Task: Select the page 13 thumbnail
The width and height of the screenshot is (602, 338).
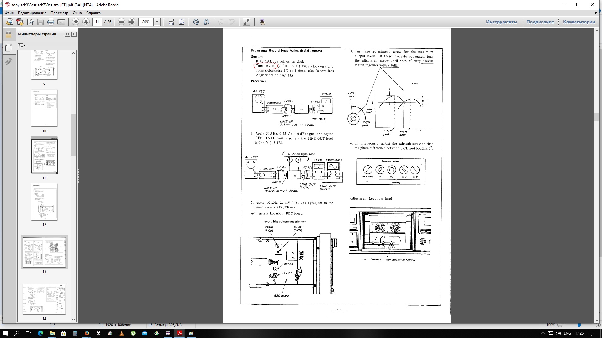Action: (44, 252)
